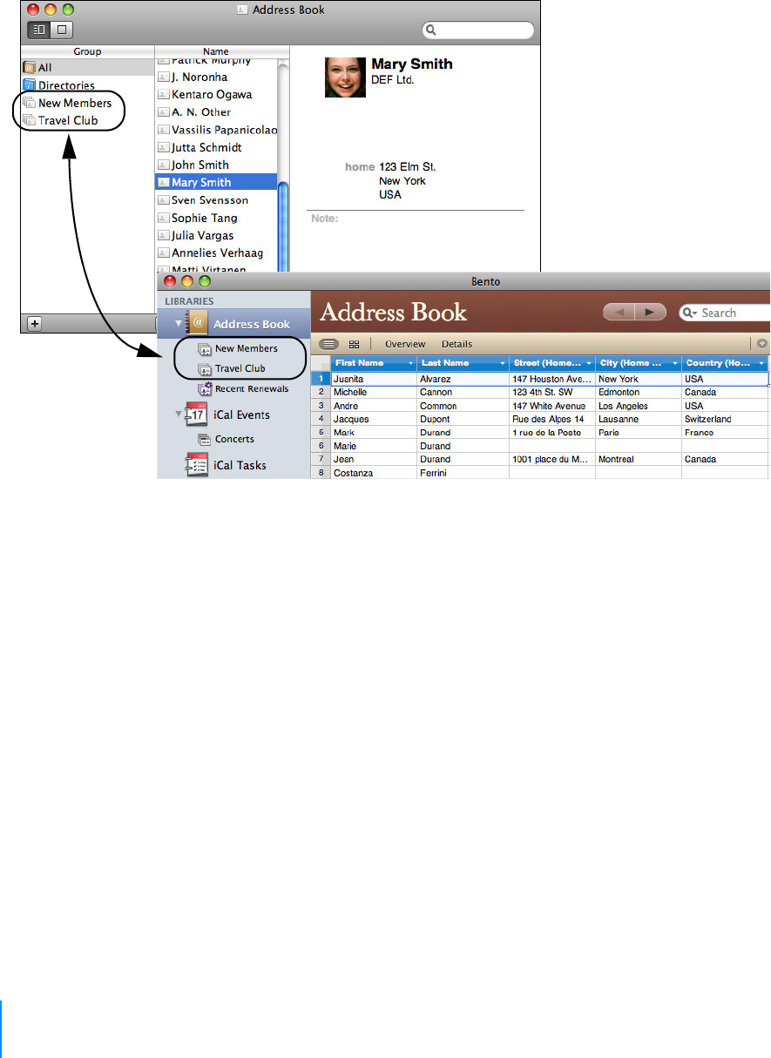
Task: Click the 147 White Avenue street cell
Action: tap(552, 406)
